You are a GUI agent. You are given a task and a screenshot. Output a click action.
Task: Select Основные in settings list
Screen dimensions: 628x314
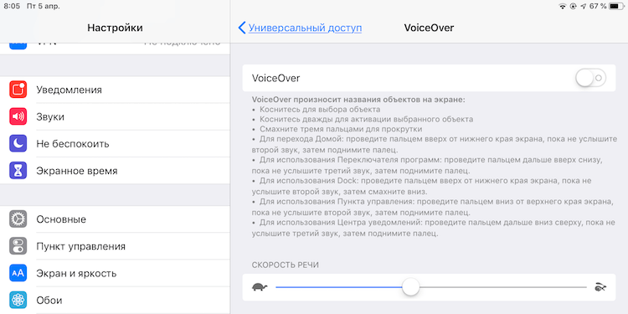coord(115,219)
